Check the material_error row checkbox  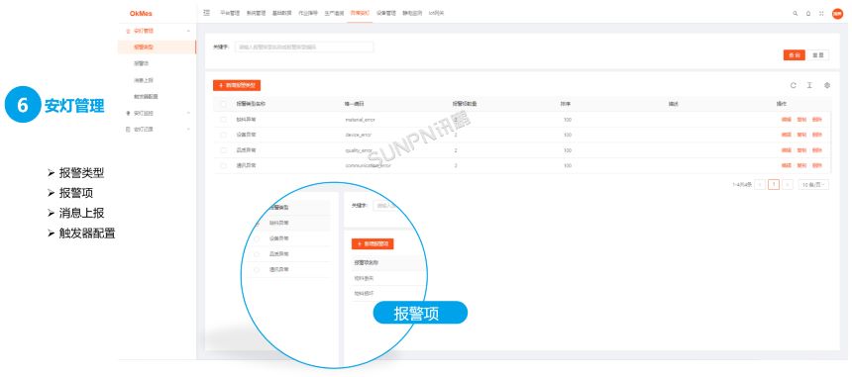223,120
